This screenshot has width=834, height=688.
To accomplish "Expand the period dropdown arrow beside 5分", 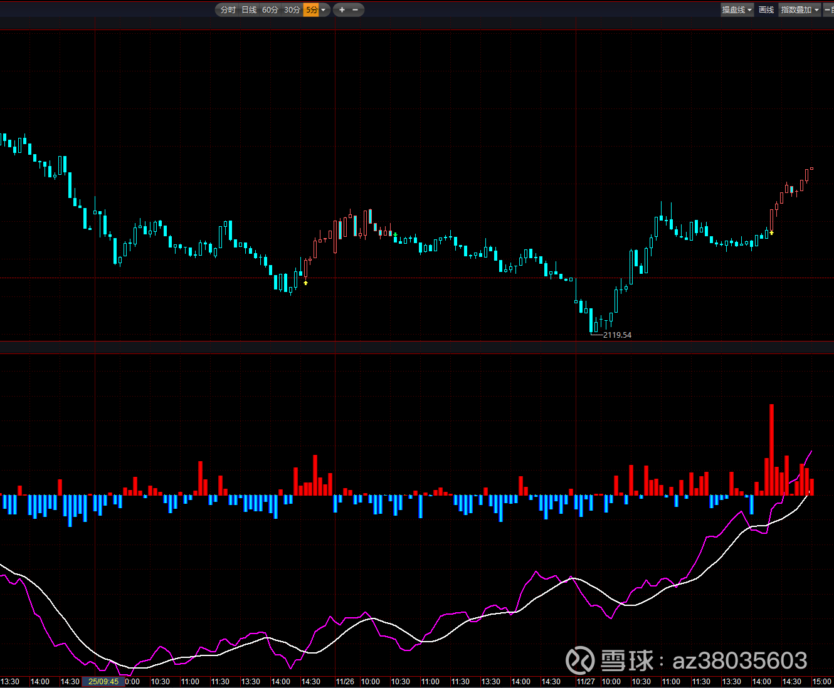I will click(324, 10).
